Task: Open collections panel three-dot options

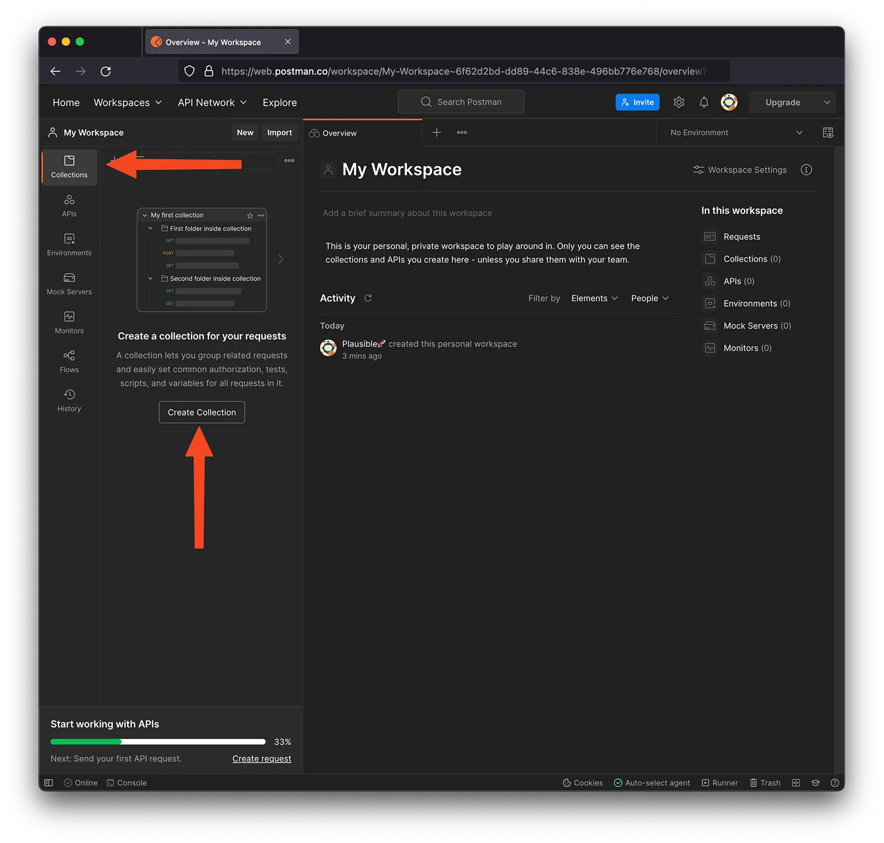Action: pos(289,161)
